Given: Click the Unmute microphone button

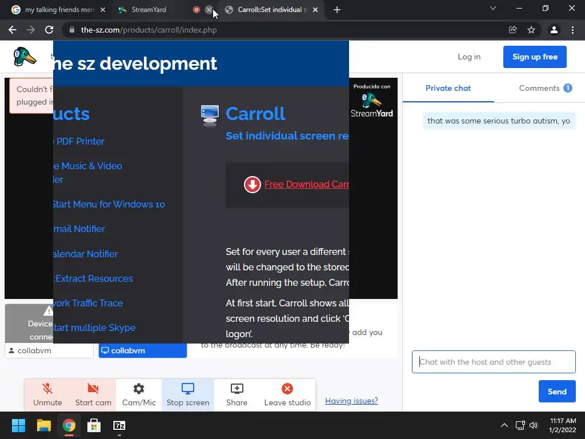Looking at the screenshot, I should click(47, 395).
